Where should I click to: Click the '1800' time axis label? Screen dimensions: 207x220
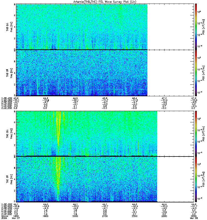16,216
